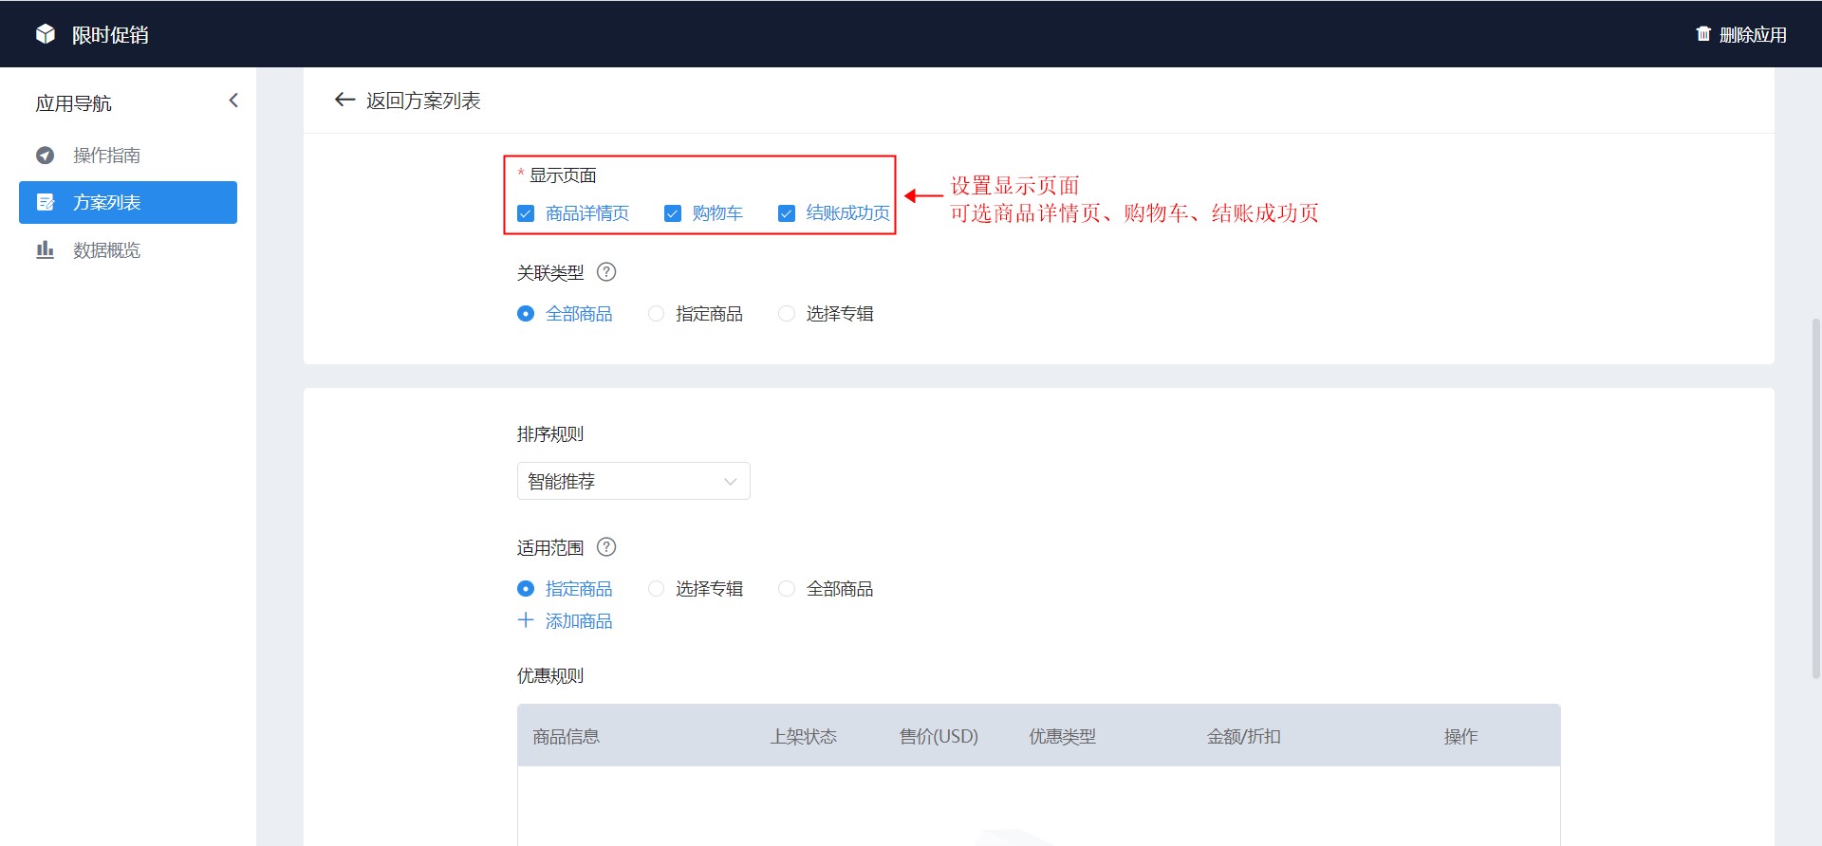The height and width of the screenshot is (846, 1822).
Task: Click the 数据概览 bar chart icon
Action: tap(45, 249)
